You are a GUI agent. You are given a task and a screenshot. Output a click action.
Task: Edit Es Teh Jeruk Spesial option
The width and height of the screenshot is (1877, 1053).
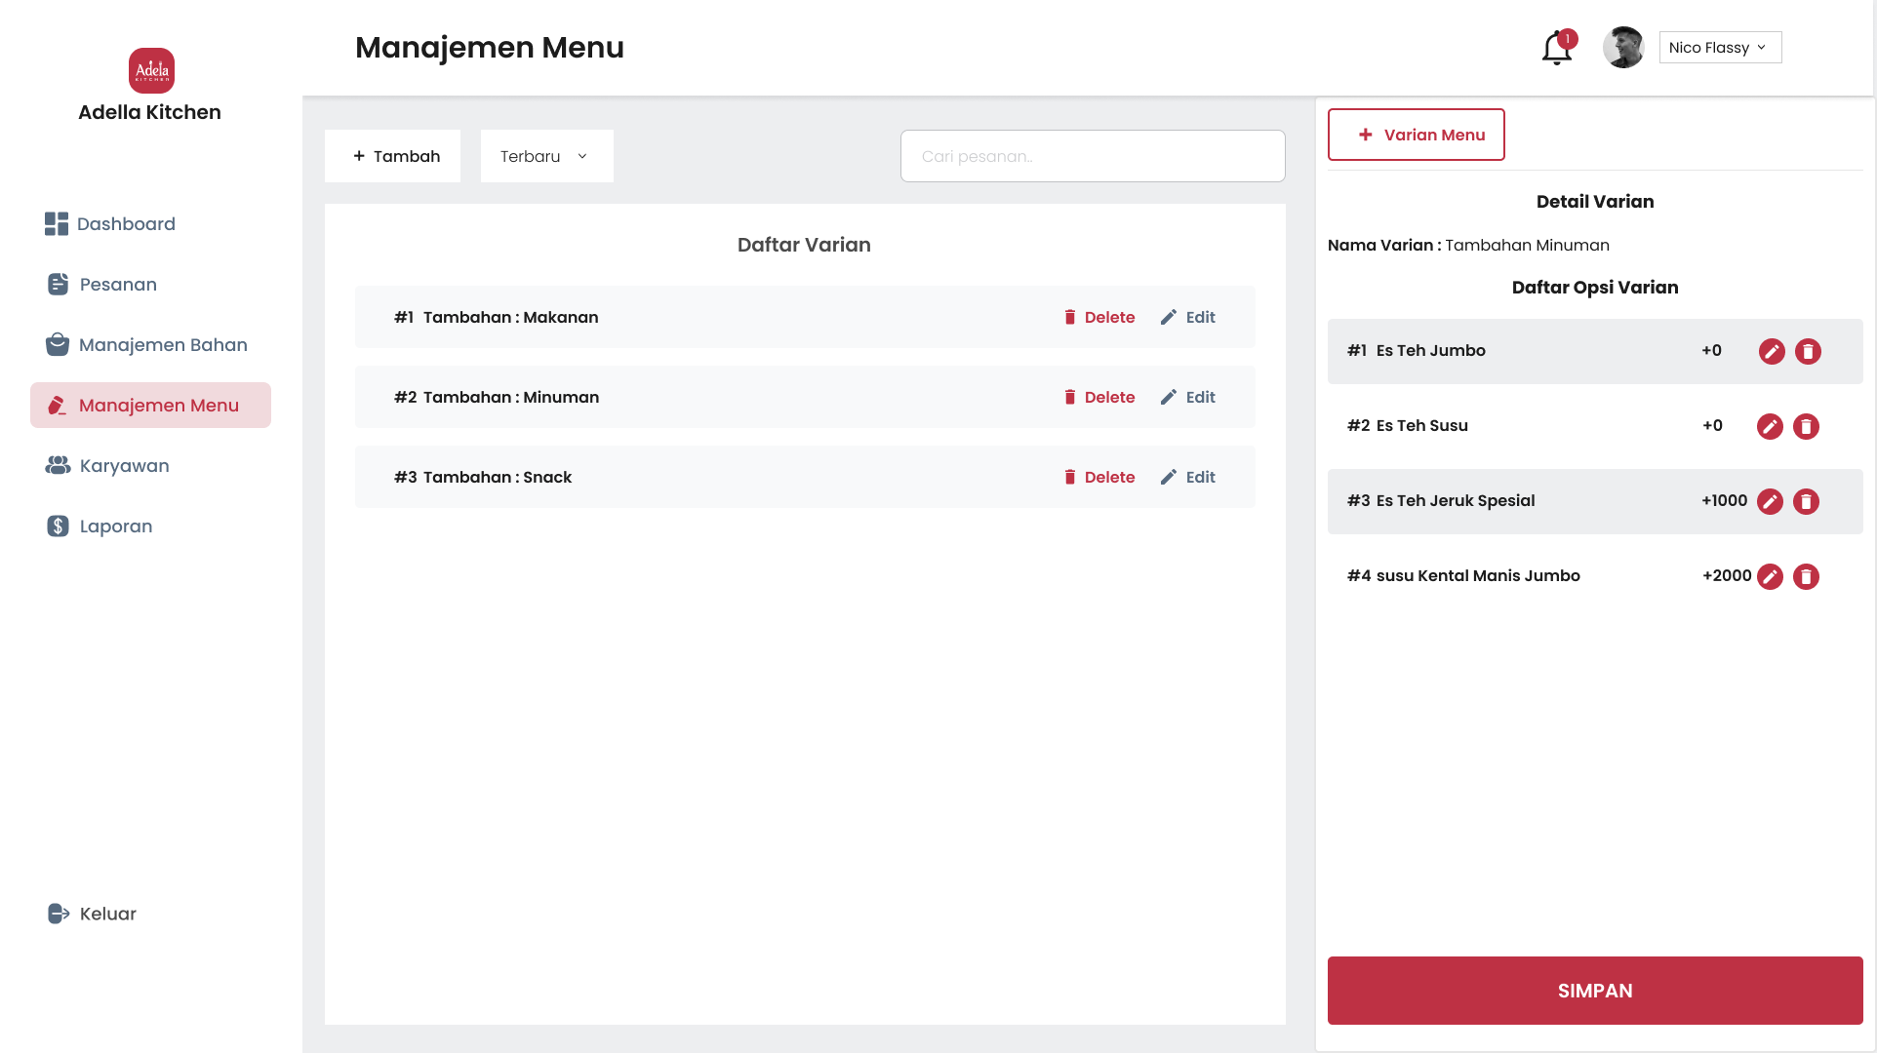point(1770,501)
